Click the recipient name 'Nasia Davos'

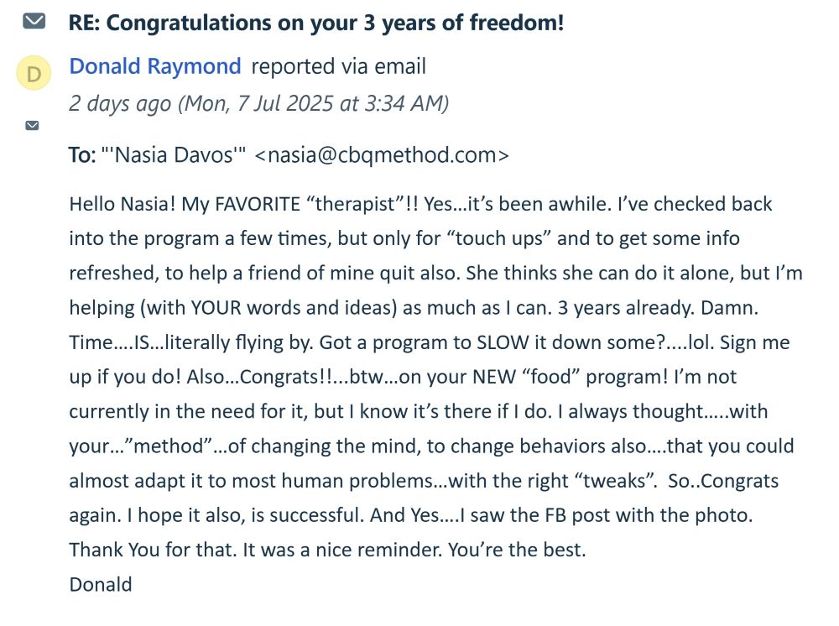click(x=175, y=155)
